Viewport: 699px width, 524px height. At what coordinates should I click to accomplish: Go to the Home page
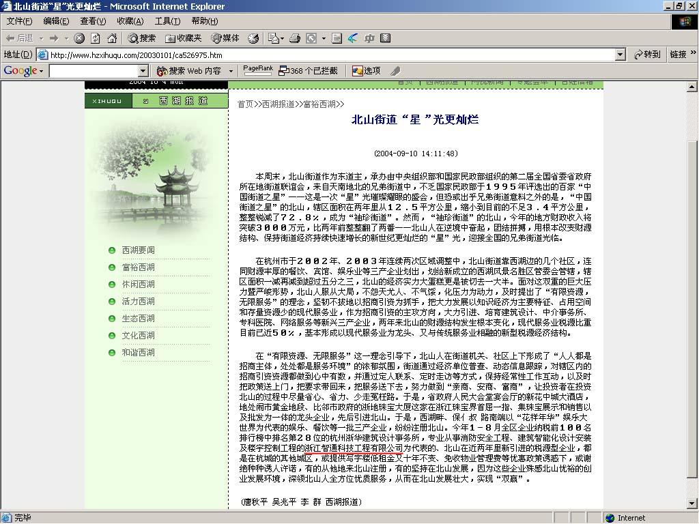112,38
